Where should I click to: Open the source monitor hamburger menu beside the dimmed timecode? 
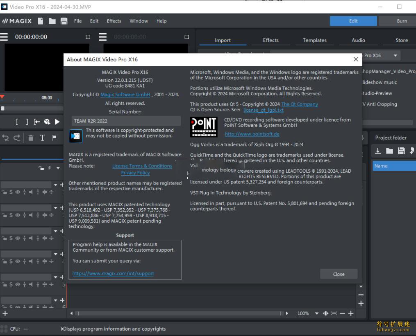(x=103, y=37)
